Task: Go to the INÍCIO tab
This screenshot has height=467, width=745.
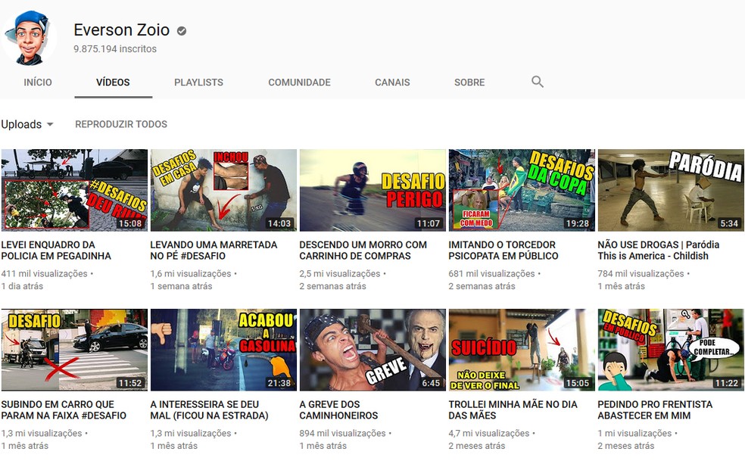Action: (38, 82)
